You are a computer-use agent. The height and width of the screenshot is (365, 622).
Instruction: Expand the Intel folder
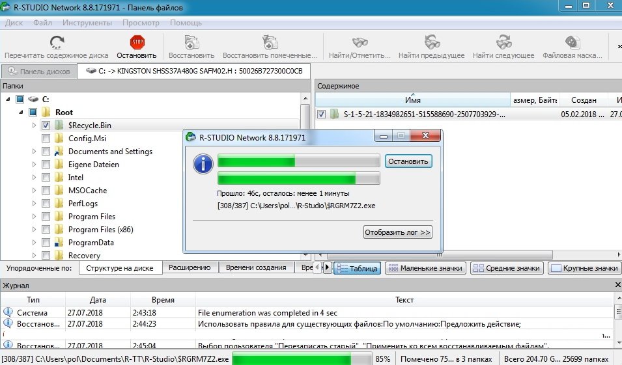pyautogui.click(x=34, y=177)
